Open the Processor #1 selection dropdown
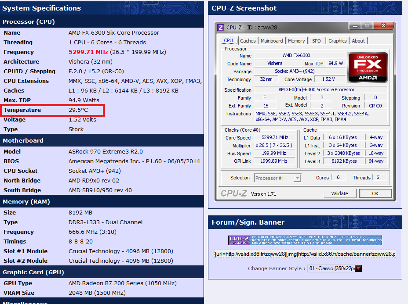The width and height of the screenshot is (408, 304). (x=277, y=178)
